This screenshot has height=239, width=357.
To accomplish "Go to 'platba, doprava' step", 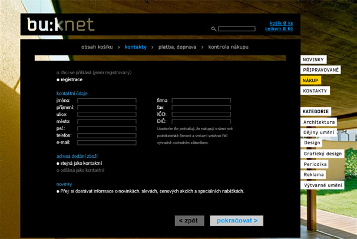I will point(177,47).
